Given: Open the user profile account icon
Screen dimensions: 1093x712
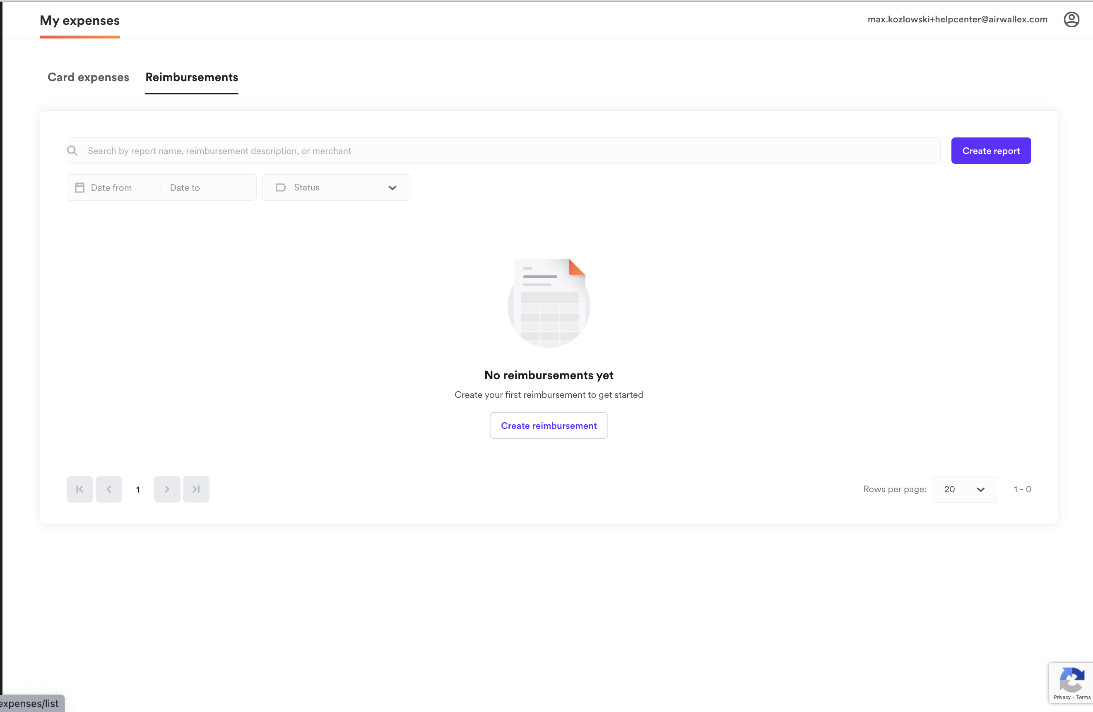Looking at the screenshot, I should (1071, 19).
